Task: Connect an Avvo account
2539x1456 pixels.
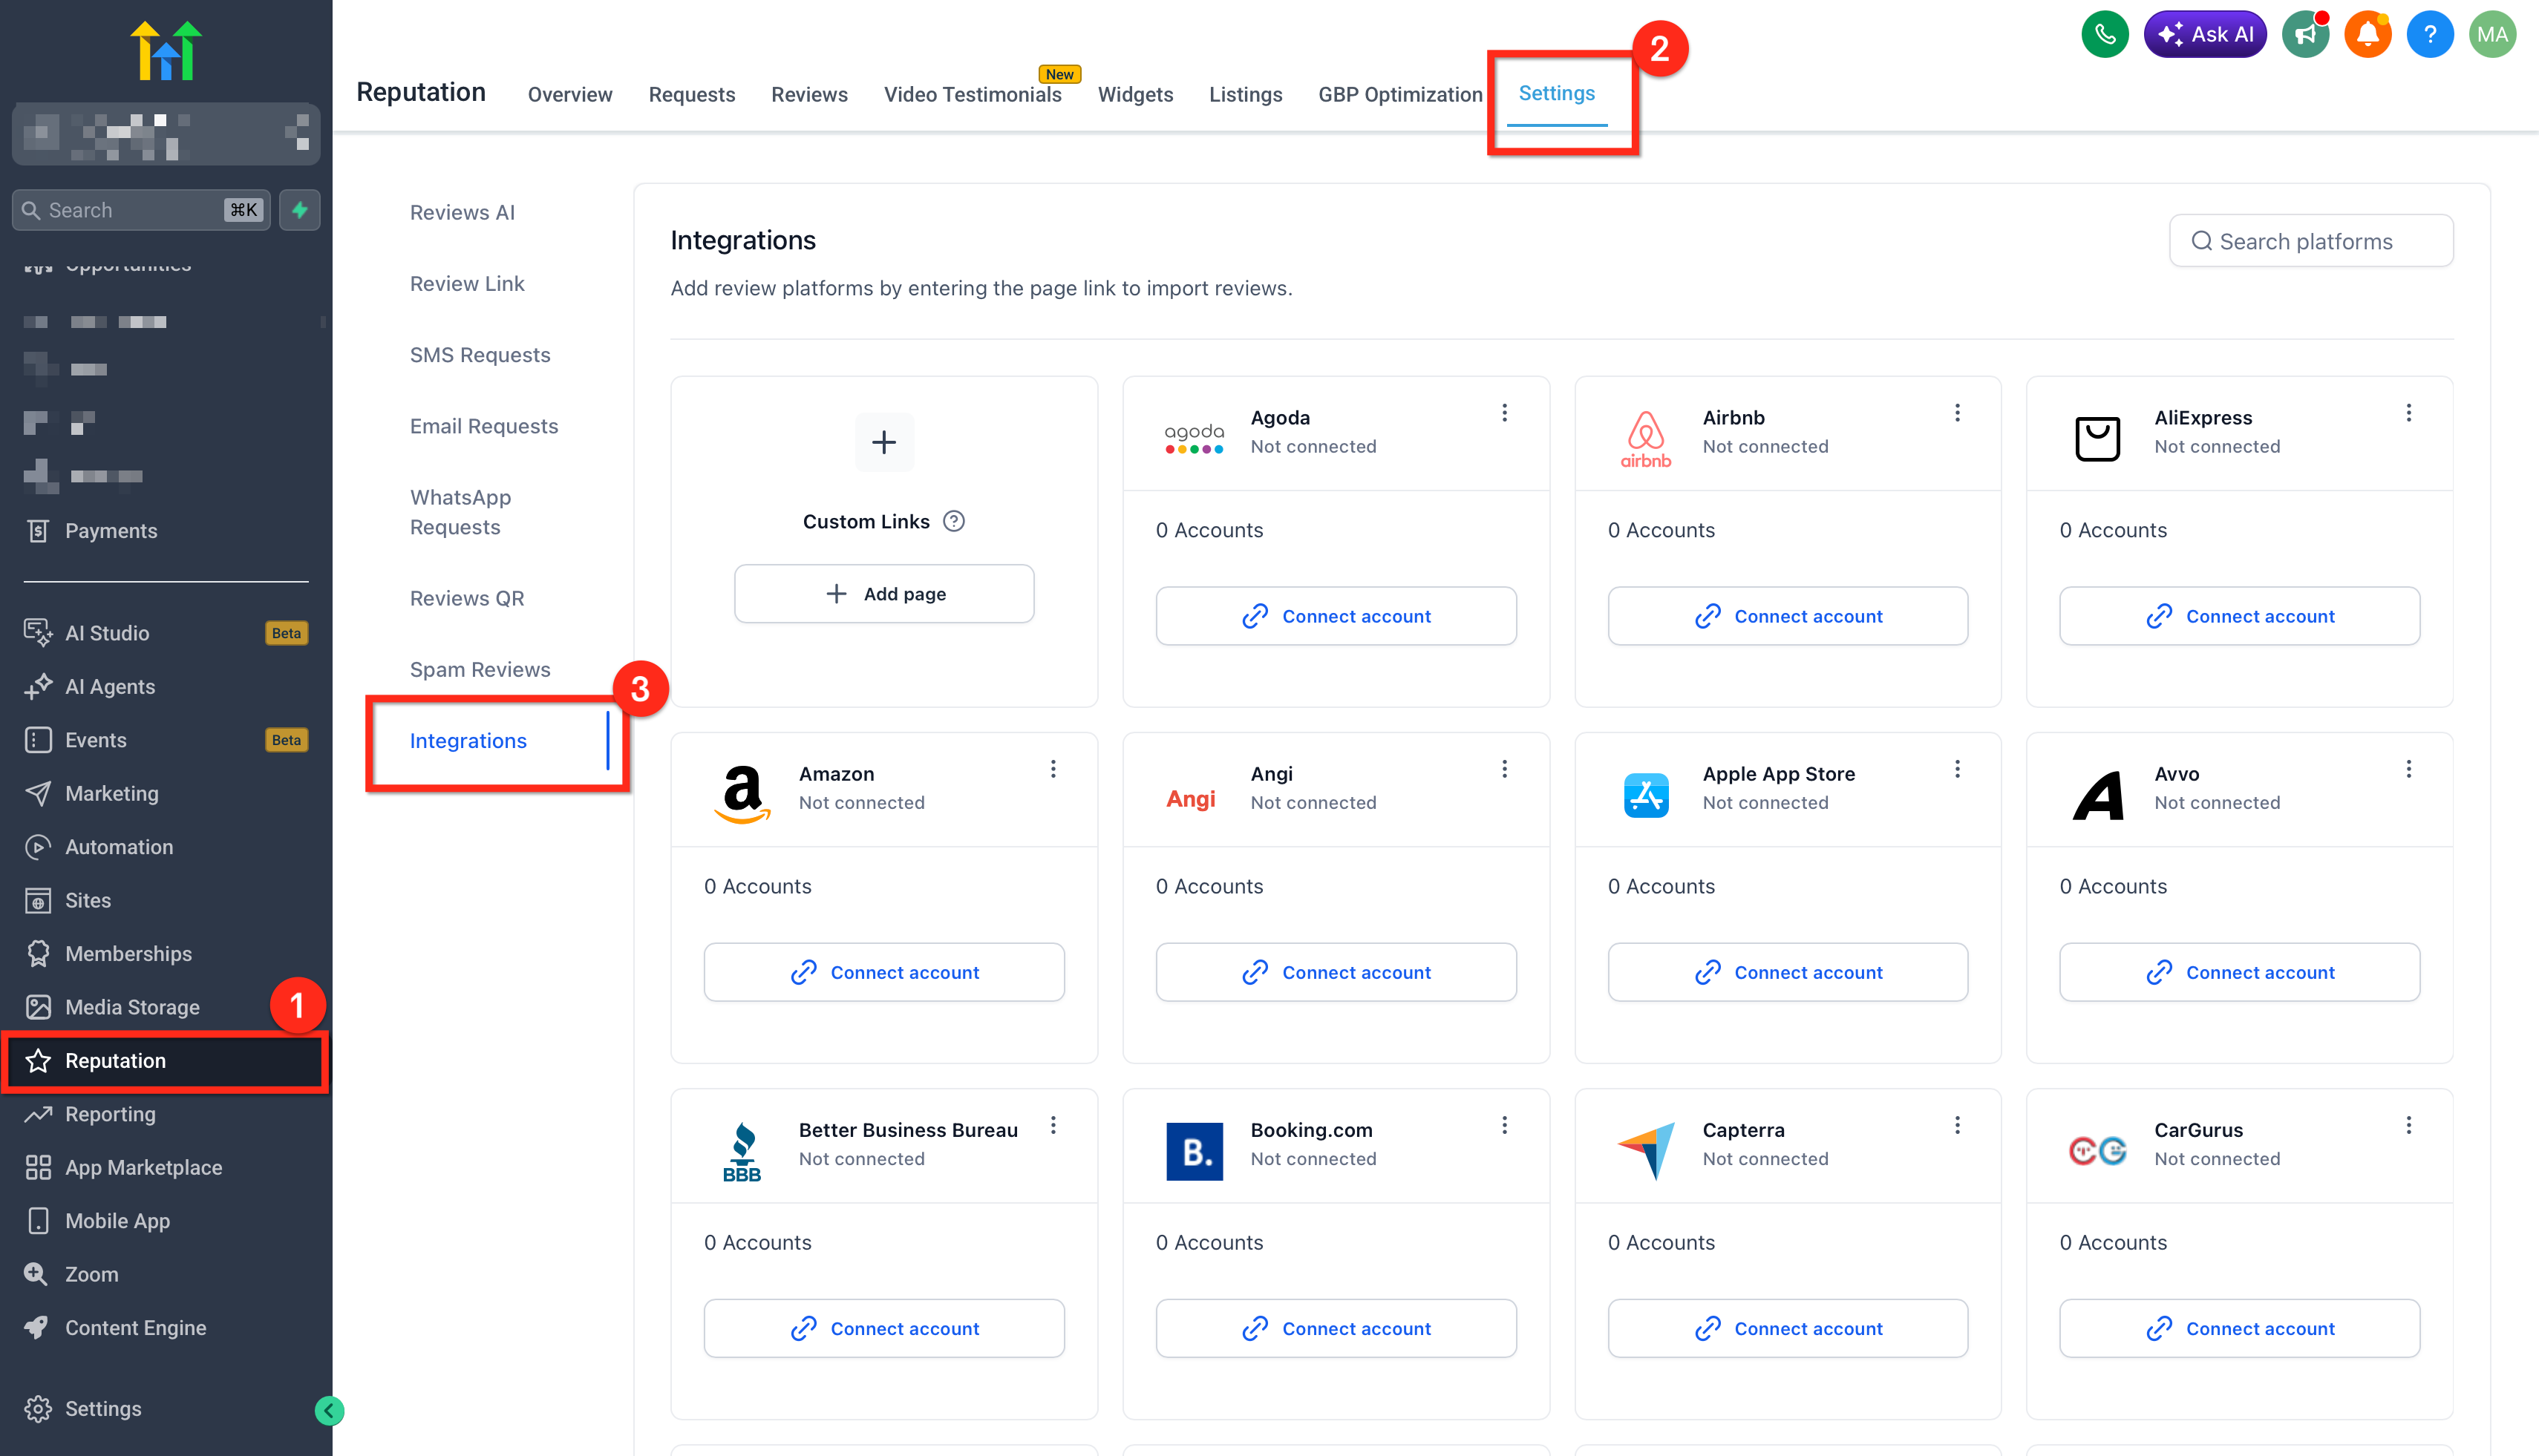Action: tap(2240, 972)
